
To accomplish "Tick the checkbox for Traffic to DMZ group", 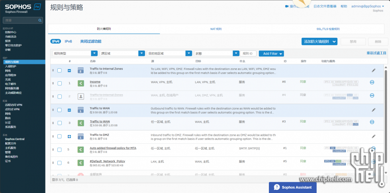I will tap(59, 137).
